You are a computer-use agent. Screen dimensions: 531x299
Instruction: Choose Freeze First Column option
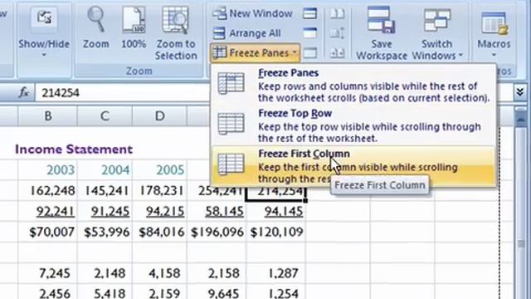[x=353, y=166]
